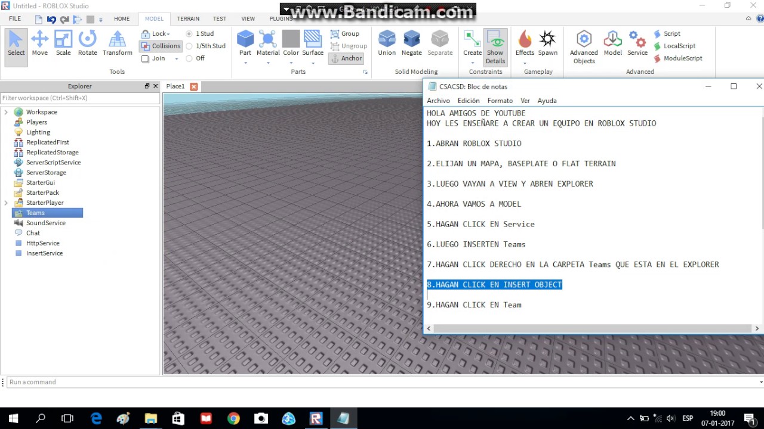Open the Effects gameplay menu
The width and height of the screenshot is (764, 429).
tap(525, 43)
